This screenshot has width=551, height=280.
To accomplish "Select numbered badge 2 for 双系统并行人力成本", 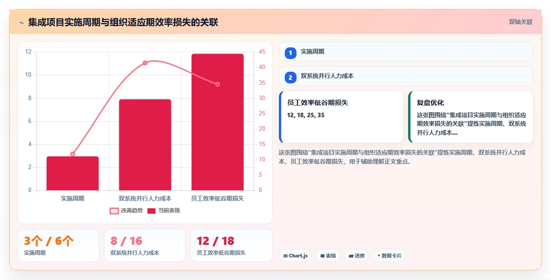I will (291, 78).
